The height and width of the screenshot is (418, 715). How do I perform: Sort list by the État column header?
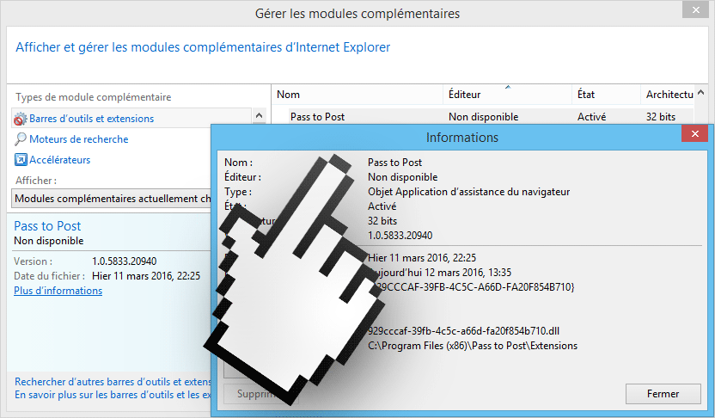606,95
